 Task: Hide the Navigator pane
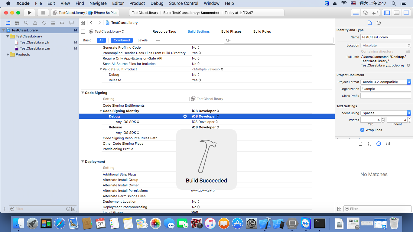(x=387, y=13)
